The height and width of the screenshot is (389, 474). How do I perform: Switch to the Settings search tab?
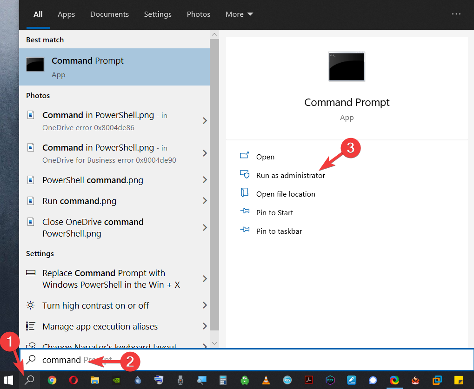click(158, 14)
